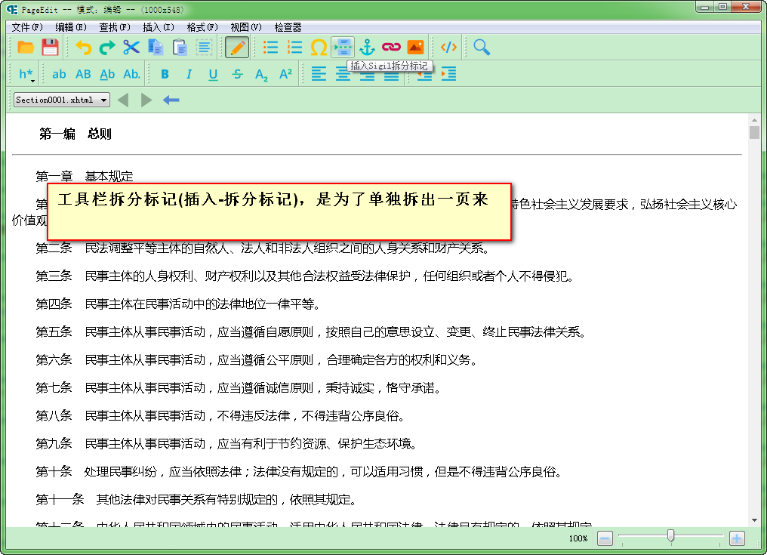Open the 插入(I) menu
This screenshot has height=555, width=767.
159,27
